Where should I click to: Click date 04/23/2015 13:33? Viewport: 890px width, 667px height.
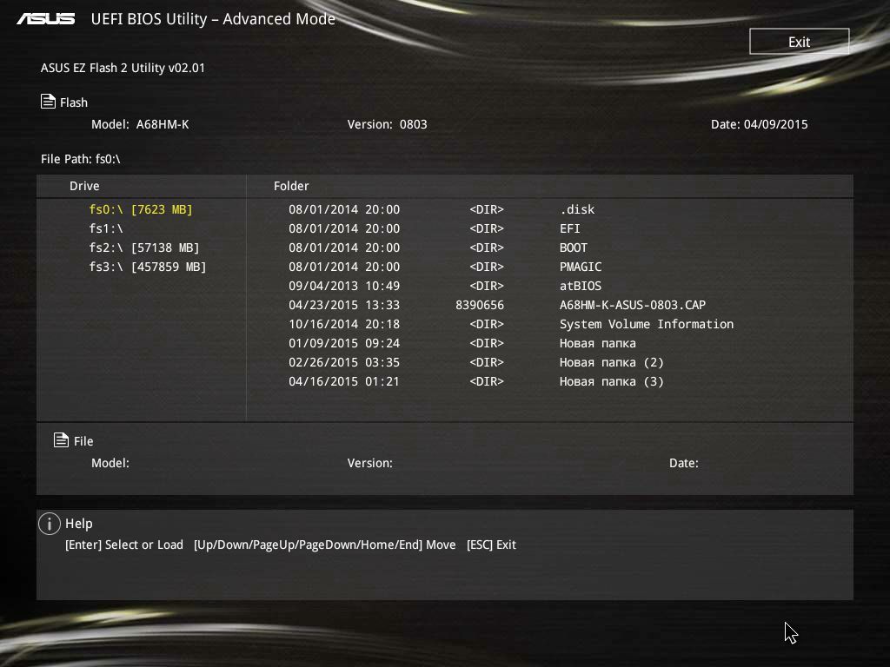click(344, 305)
